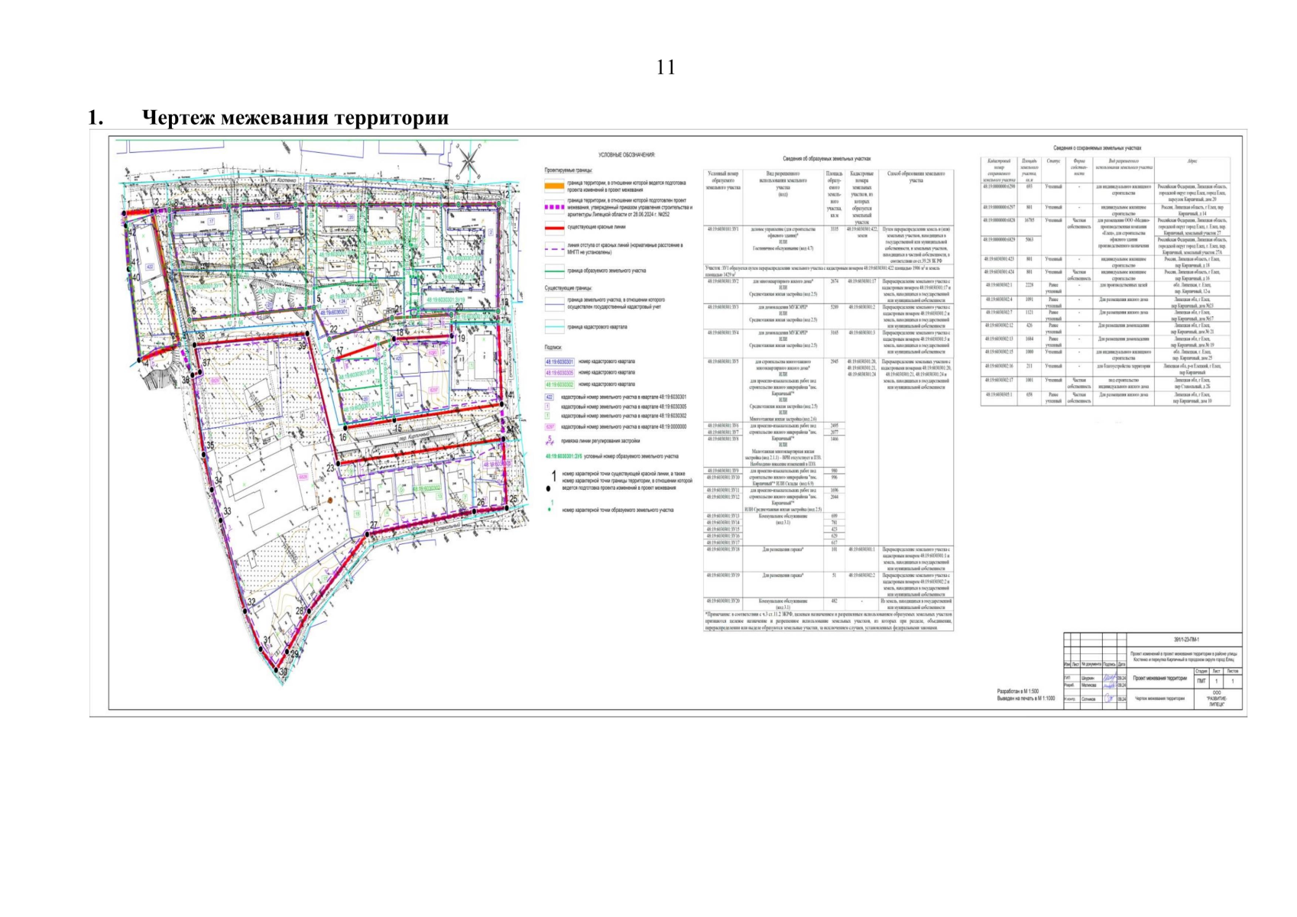Click the 'Сведения о сохраняемых земельных участках' table title

(x=1097, y=148)
